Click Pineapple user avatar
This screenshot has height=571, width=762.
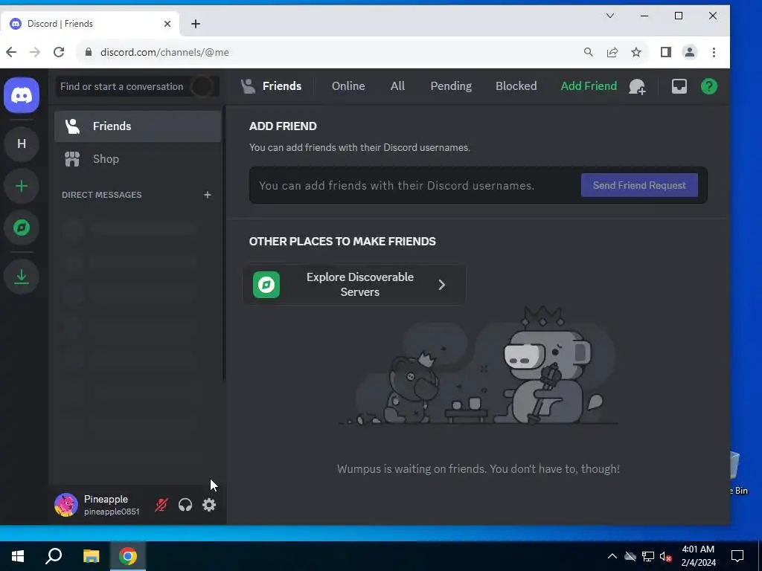point(66,505)
